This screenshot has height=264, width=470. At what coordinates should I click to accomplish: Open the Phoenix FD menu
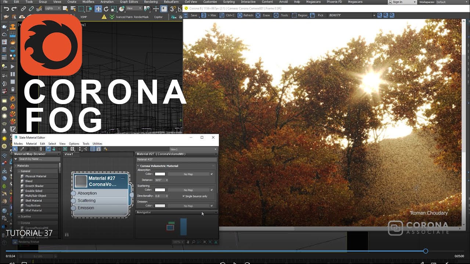tap(334, 2)
